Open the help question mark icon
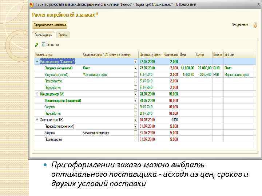 point(255,25)
